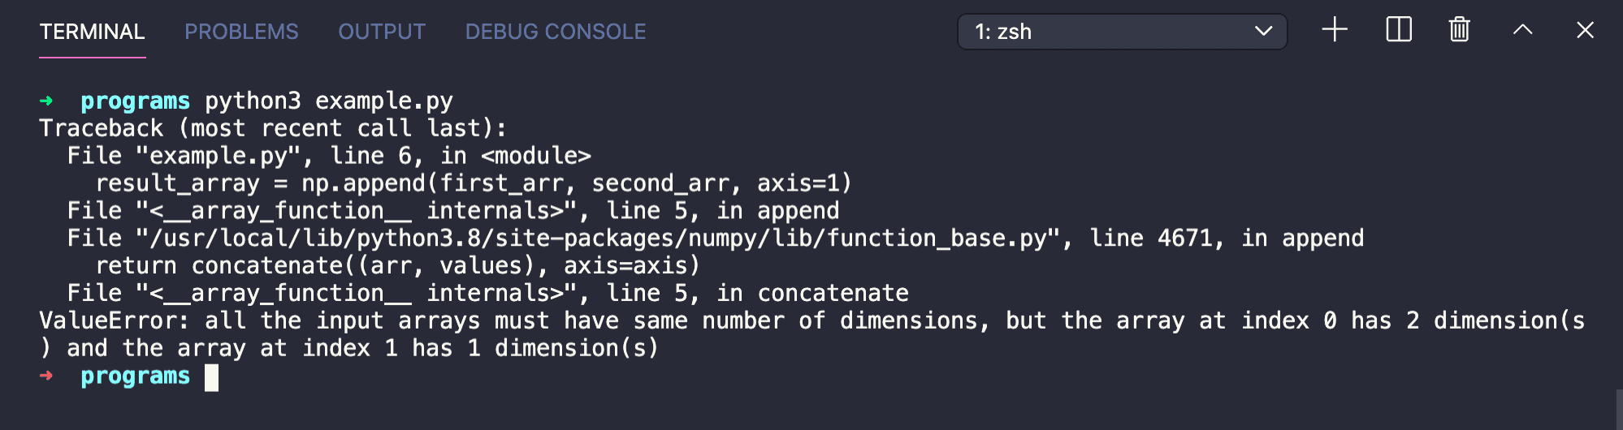Create a new terminal with plus icon
Image resolution: width=1623 pixels, height=430 pixels.
click(x=1334, y=31)
